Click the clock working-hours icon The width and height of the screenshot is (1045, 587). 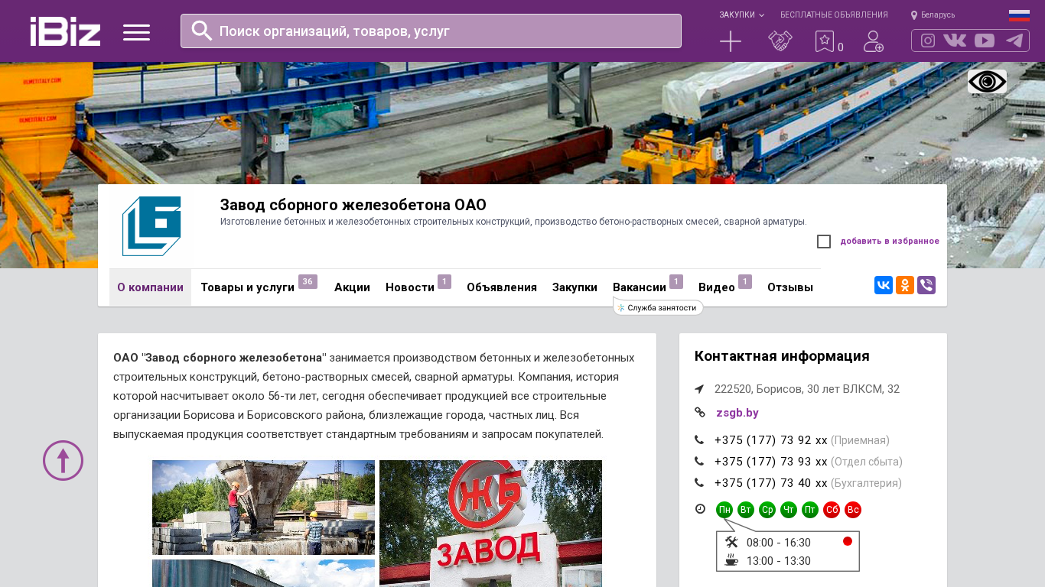700,509
